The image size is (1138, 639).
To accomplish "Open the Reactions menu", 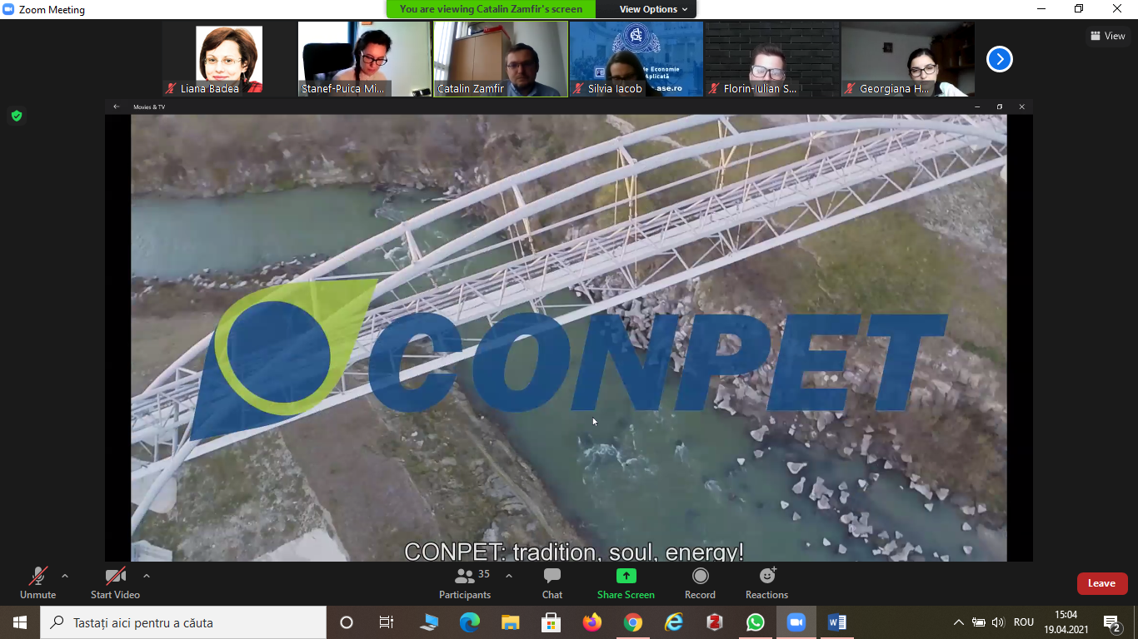I will coord(766,582).
